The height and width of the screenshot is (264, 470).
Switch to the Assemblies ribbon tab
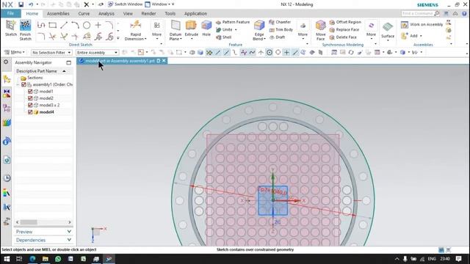tap(58, 13)
